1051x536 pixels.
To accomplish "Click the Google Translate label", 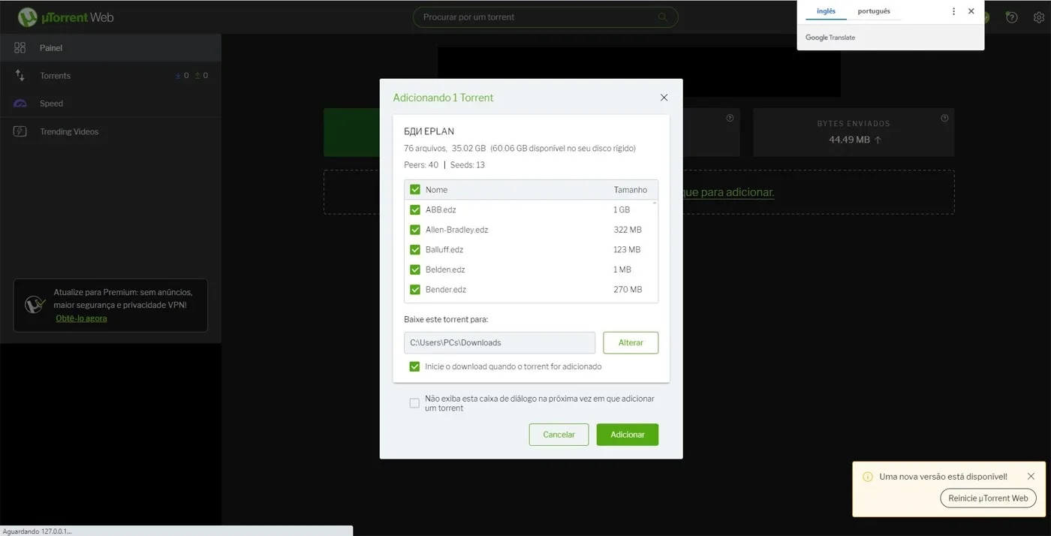I will (830, 38).
